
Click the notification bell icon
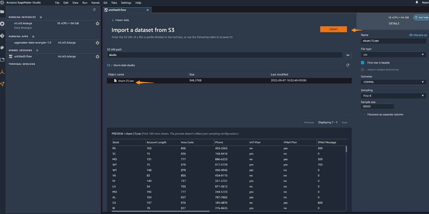point(417,2)
